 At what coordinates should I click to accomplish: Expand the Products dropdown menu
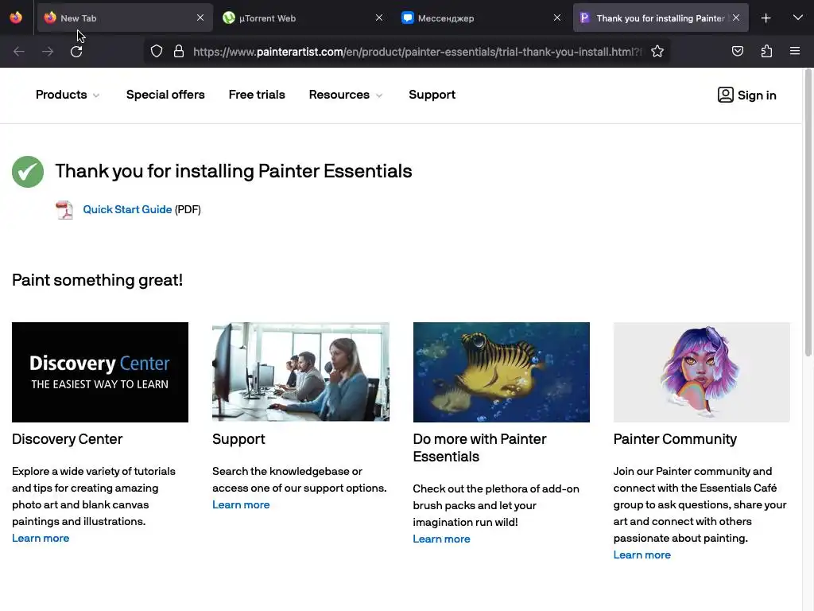tap(68, 95)
